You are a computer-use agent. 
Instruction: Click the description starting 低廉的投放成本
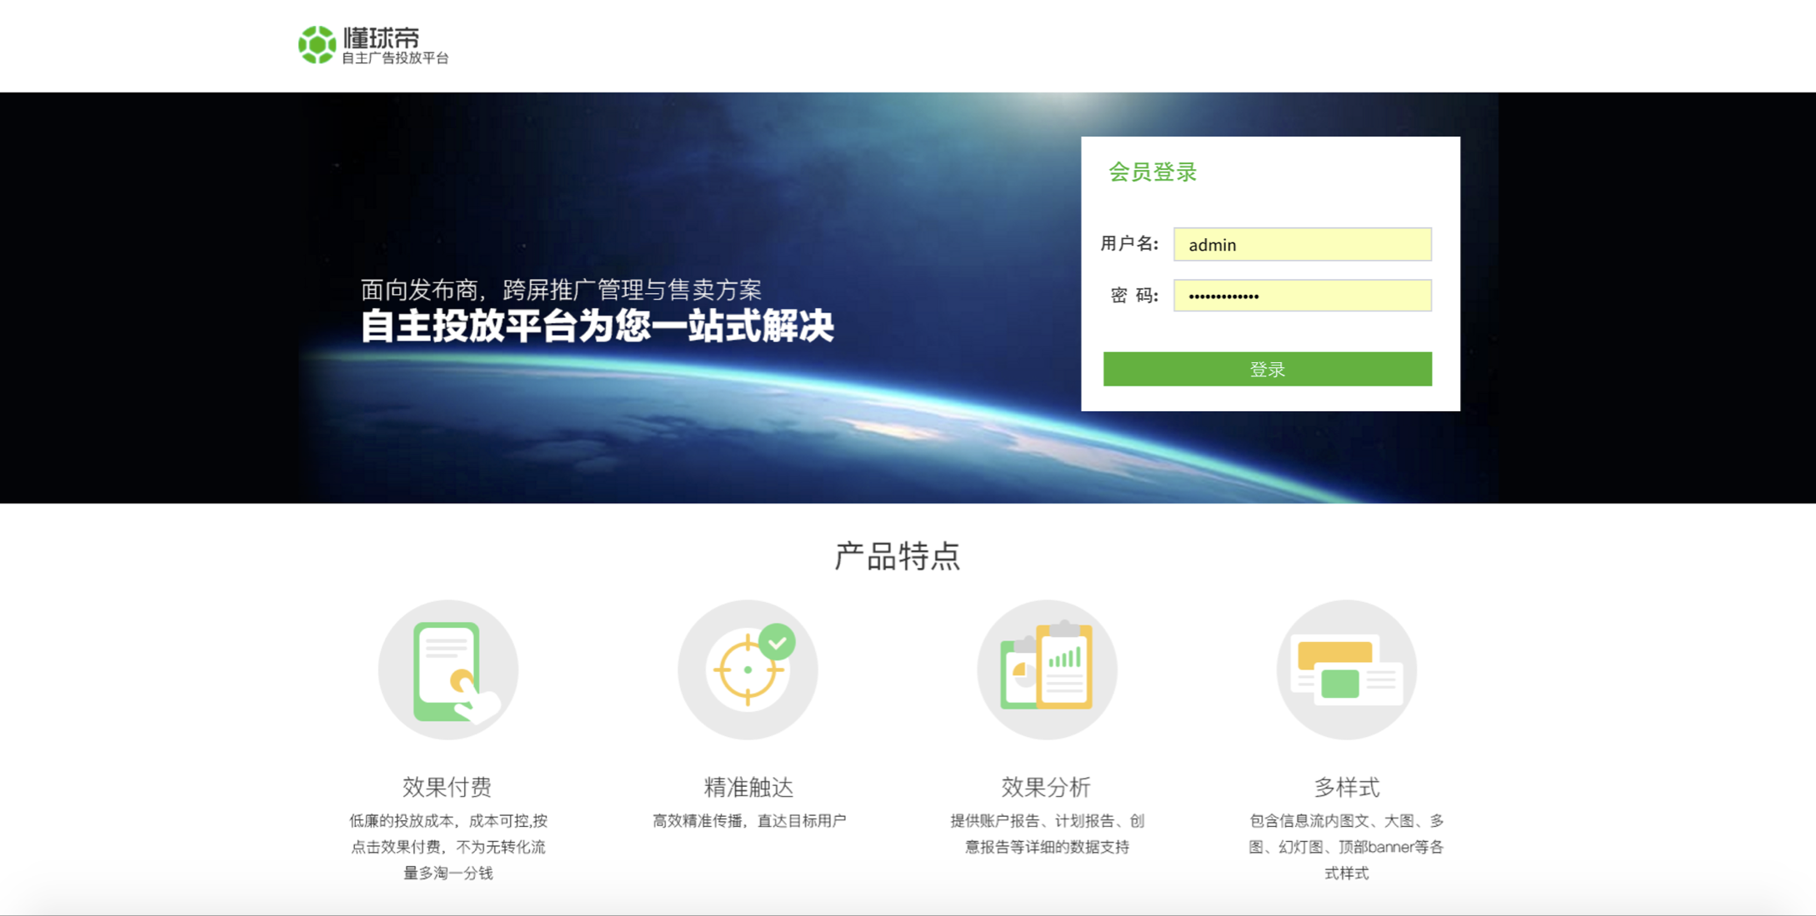[448, 847]
